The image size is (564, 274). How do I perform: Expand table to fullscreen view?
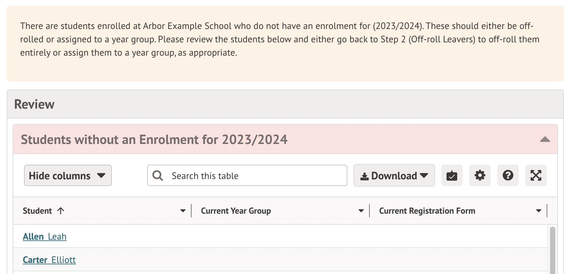pyautogui.click(x=536, y=175)
